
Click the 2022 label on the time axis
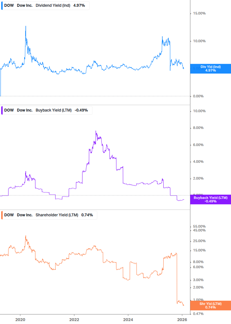[74, 319]
